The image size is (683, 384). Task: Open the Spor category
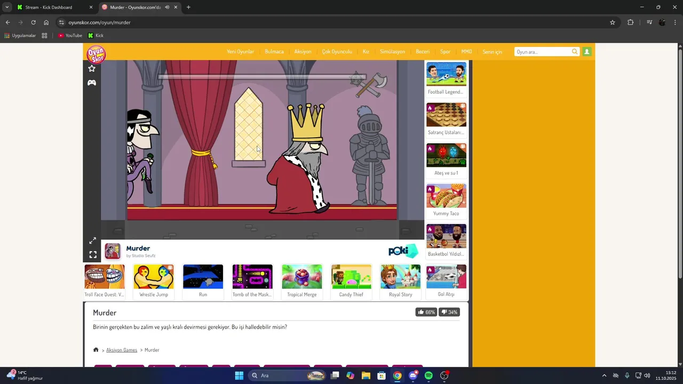click(x=445, y=52)
